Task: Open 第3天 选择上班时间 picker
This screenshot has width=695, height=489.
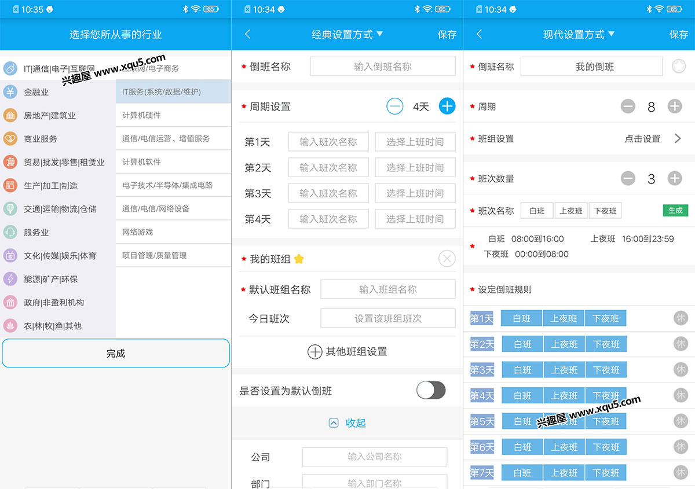Action: pyautogui.click(x=415, y=193)
